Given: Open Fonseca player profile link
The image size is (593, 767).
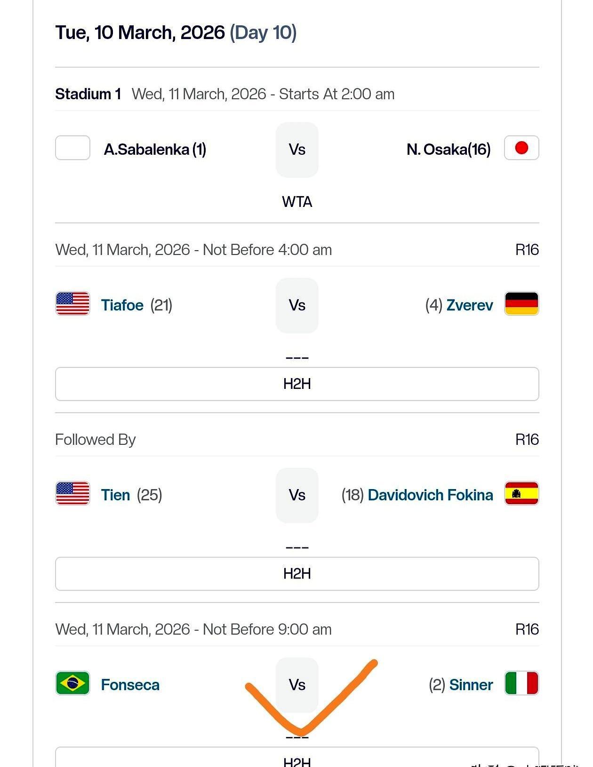Looking at the screenshot, I should 130,685.
